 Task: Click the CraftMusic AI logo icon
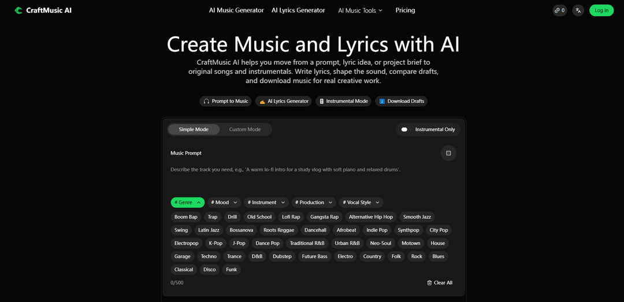(18, 10)
